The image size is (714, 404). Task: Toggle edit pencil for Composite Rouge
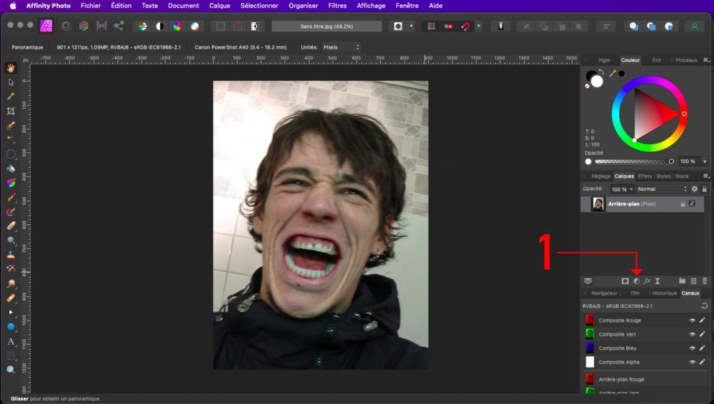pos(703,320)
